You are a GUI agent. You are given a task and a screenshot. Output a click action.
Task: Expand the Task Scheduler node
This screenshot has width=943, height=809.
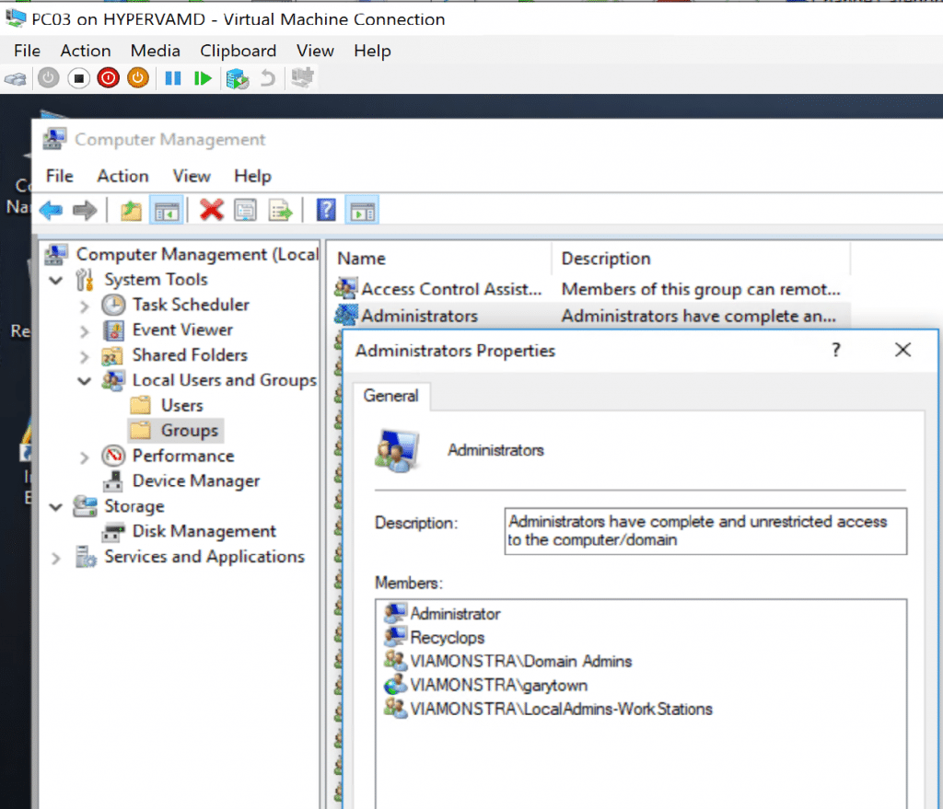83,305
